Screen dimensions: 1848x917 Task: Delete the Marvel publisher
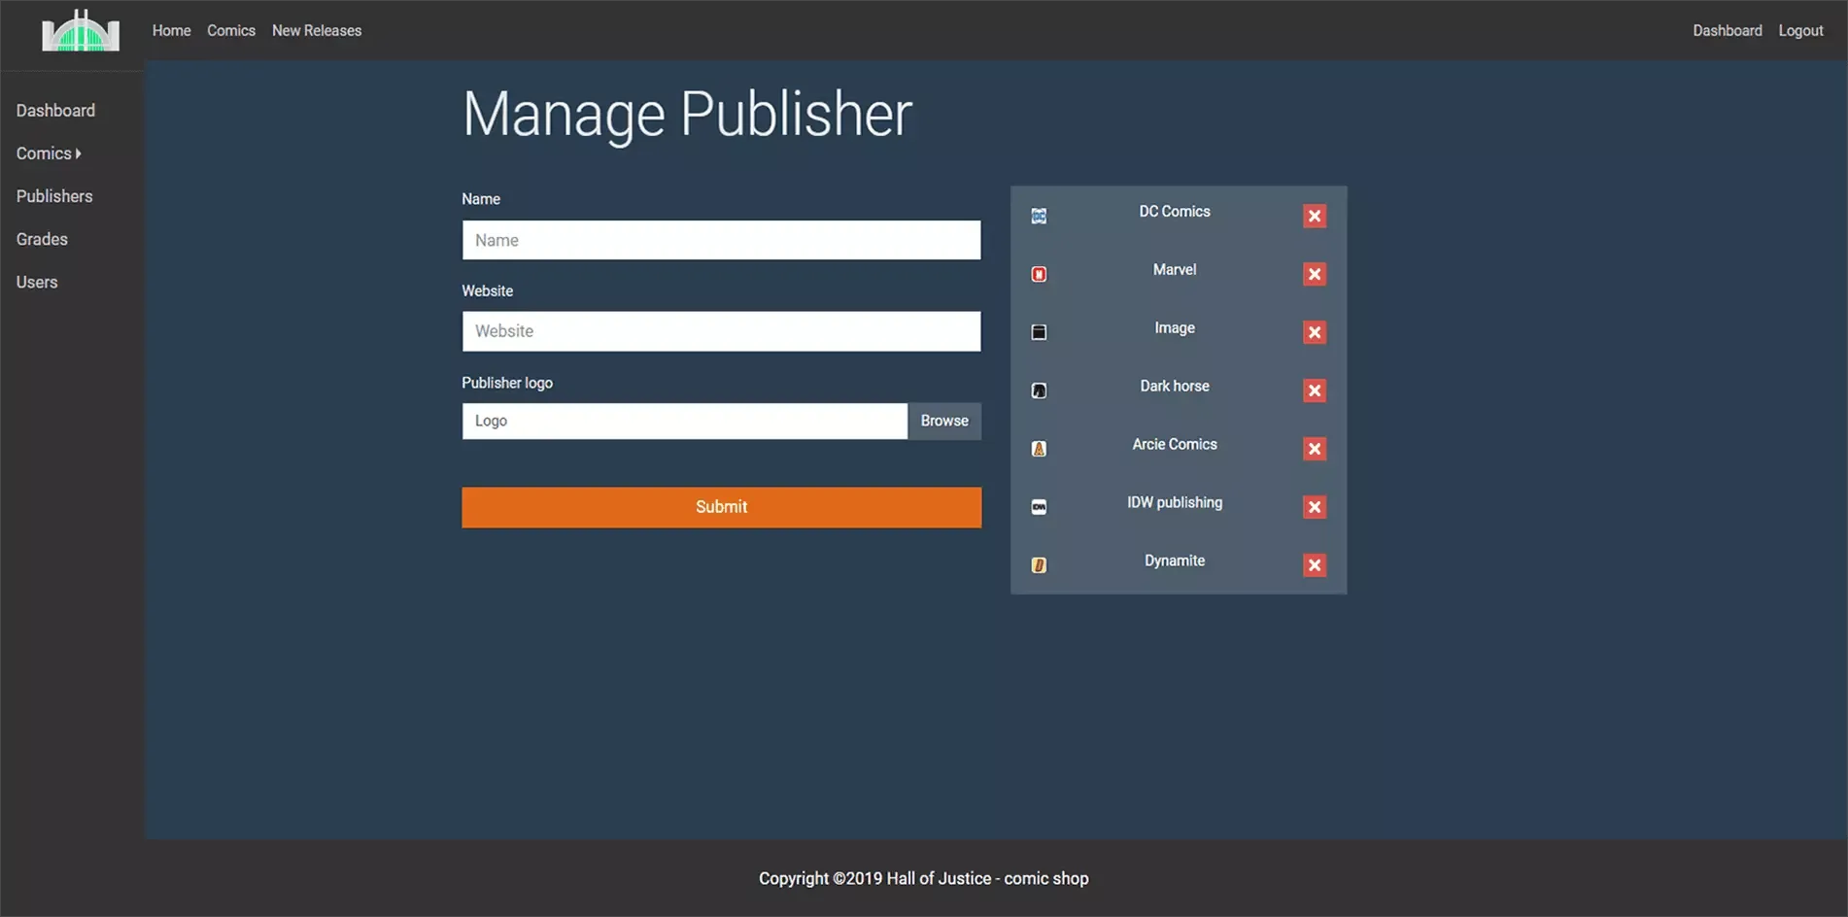click(x=1315, y=274)
